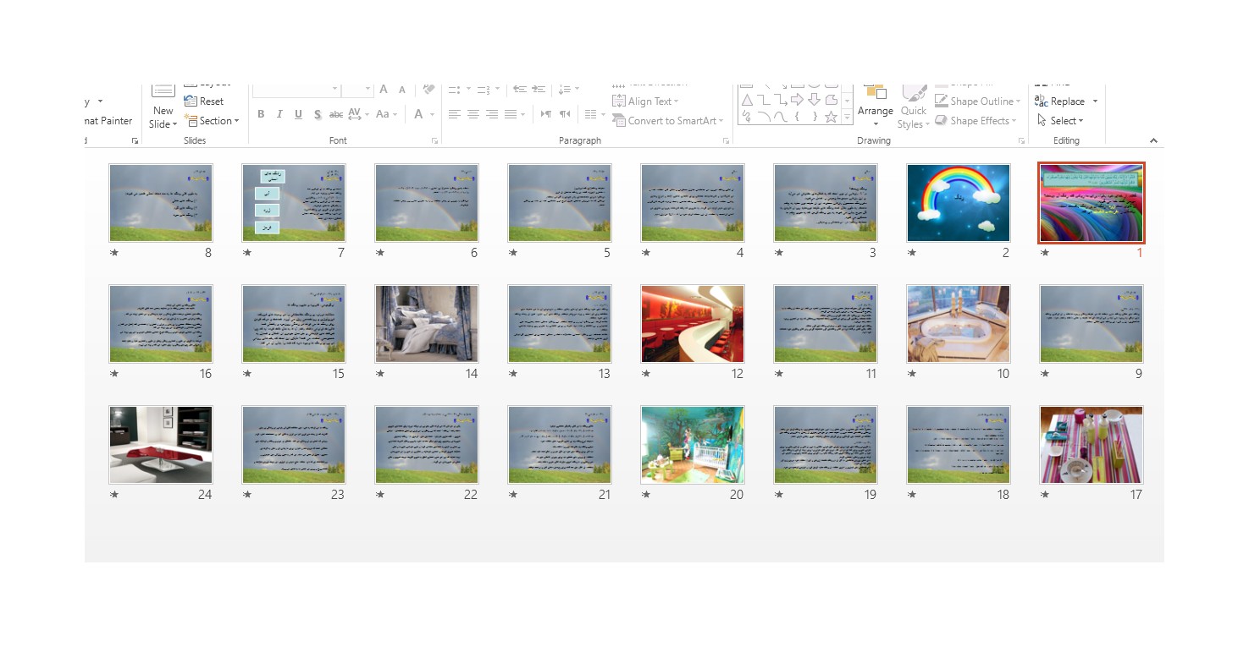Toggle Italic formatting
This screenshot has height=647, width=1249.
[279, 114]
